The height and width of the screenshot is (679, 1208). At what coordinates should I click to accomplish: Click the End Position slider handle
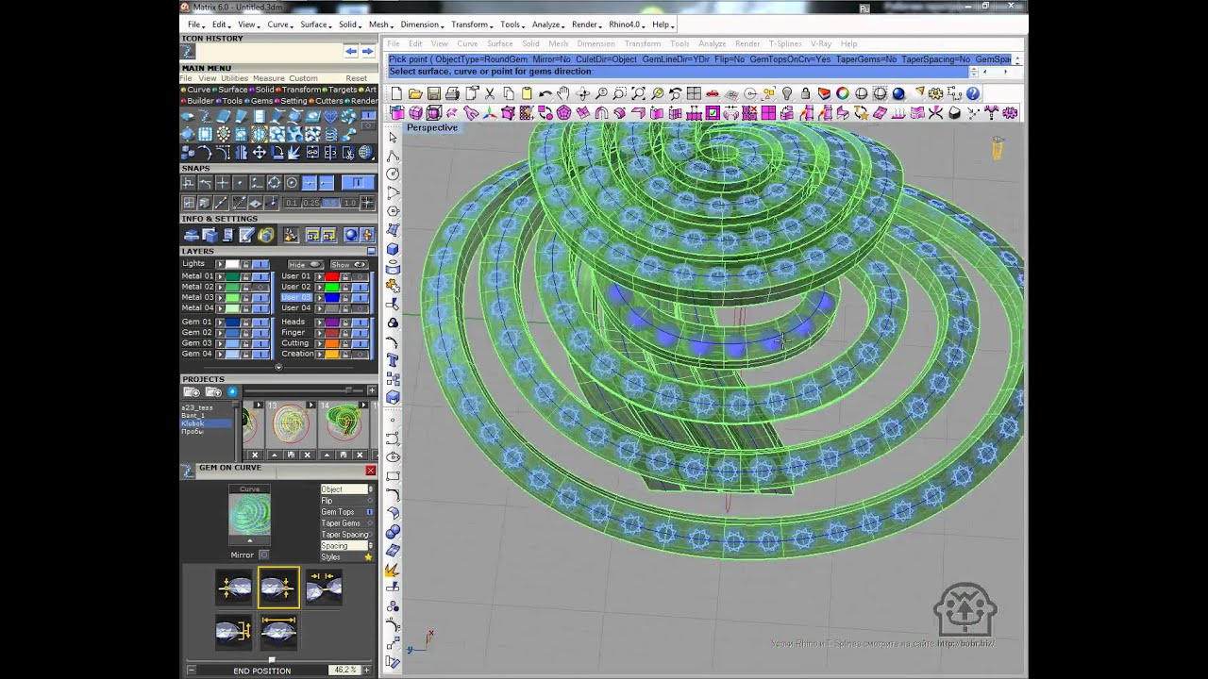[x=272, y=660]
